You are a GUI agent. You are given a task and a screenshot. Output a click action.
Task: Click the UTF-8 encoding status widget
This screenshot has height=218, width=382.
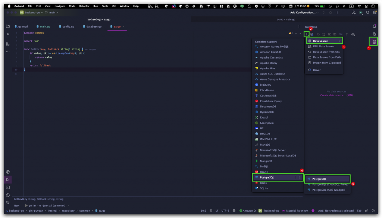click(225, 211)
